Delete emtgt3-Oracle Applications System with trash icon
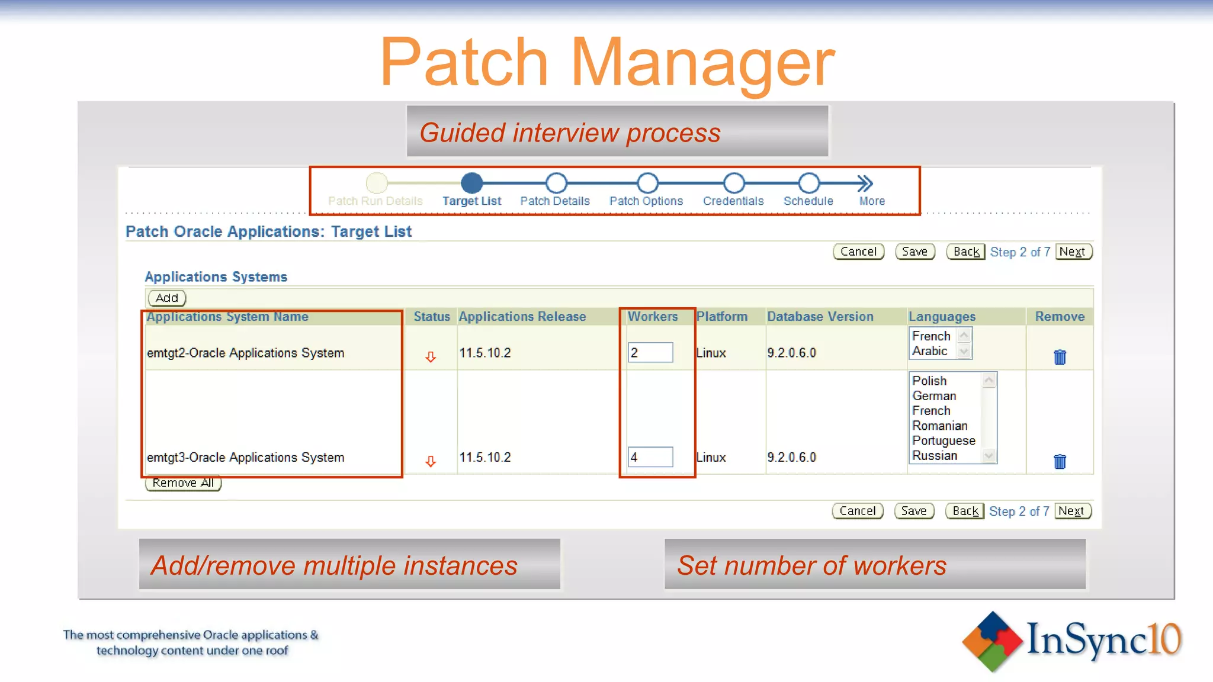This screenshot has height=682, width=1213. pyautogui.click(x=1060, y=461)
